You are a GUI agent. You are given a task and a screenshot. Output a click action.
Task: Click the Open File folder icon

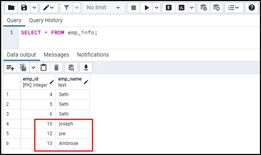(x=11, y=8)
